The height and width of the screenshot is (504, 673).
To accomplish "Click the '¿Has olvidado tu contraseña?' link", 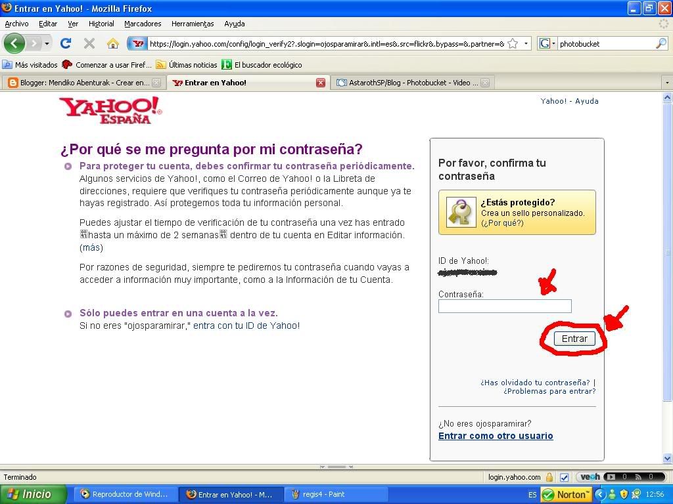I will [535, 382].
